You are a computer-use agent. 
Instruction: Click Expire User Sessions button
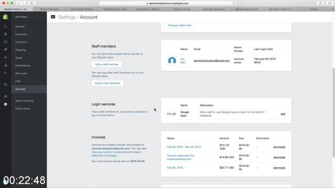[x=107, y=83]
